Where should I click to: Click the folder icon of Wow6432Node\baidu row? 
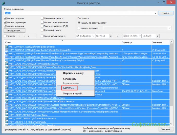pos(7,98)
